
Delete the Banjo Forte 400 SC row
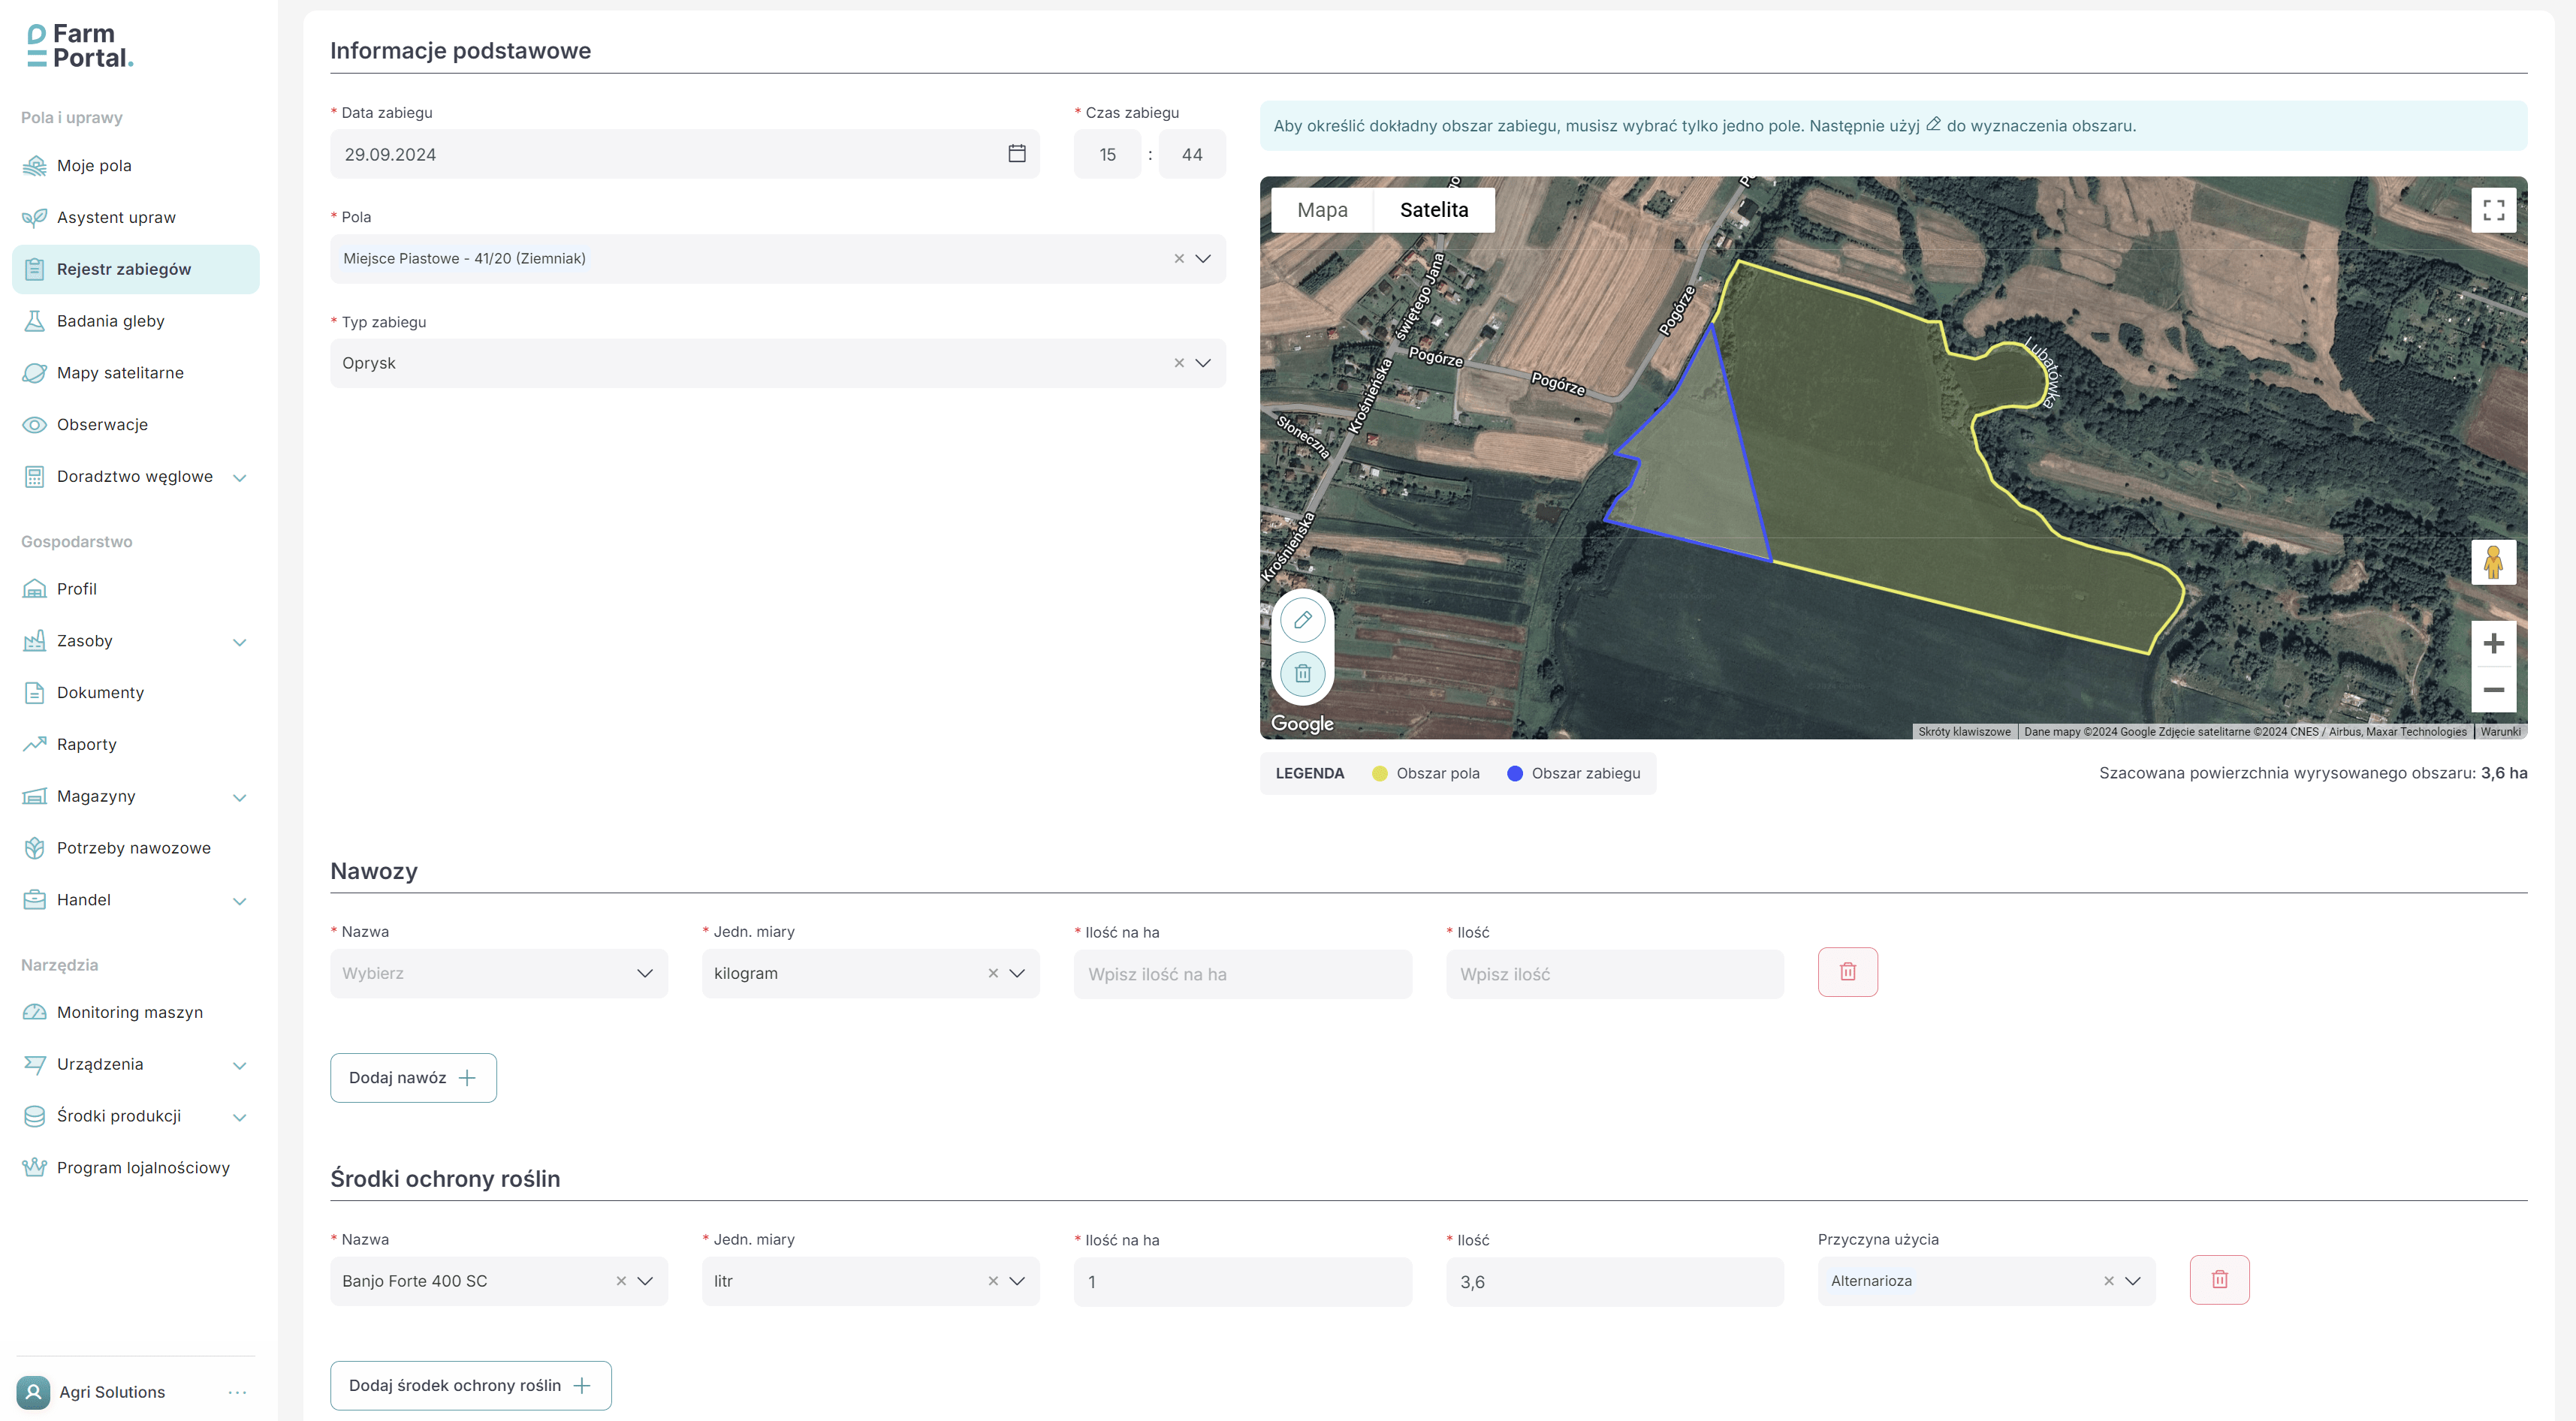2219,1279
